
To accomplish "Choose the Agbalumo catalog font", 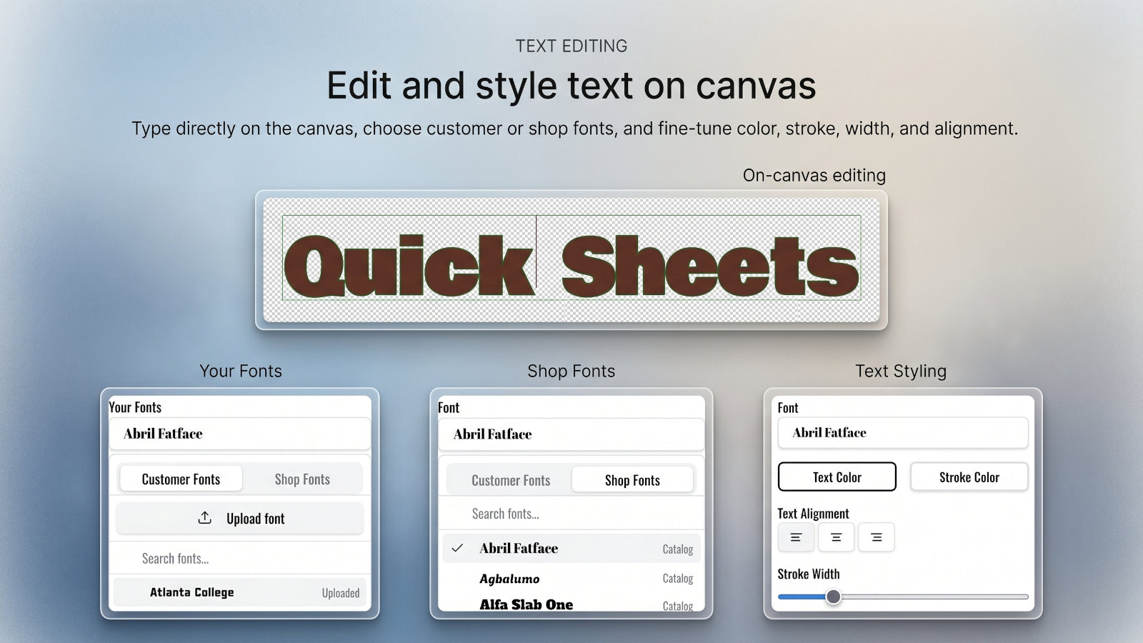I will 571,579.
